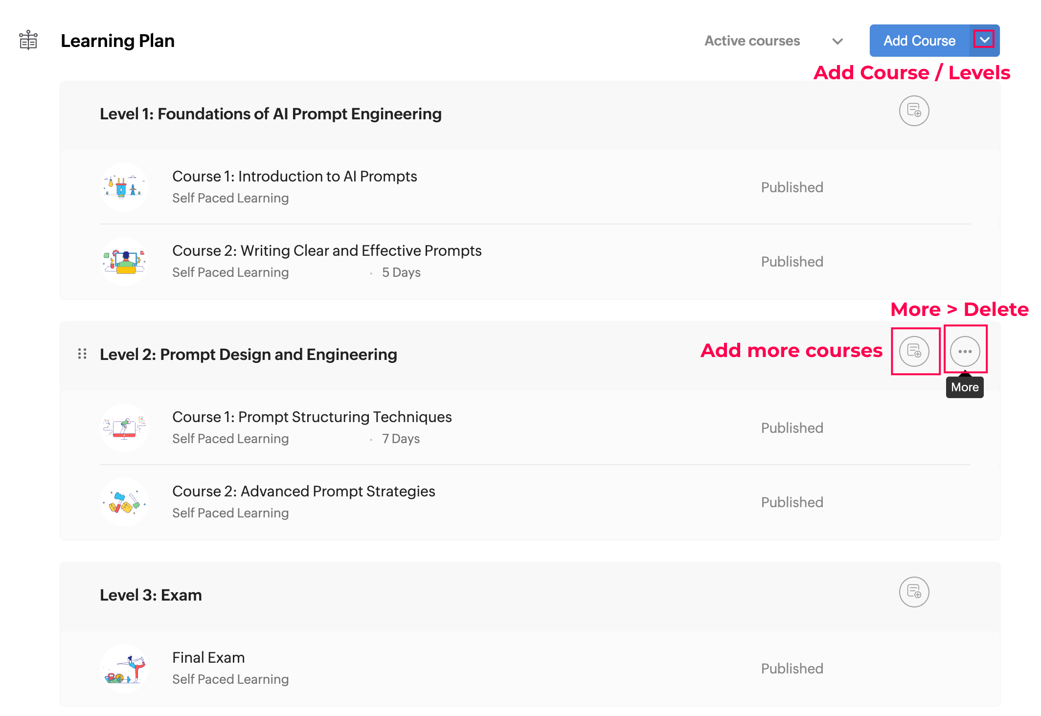Open Course 1: Introduction to AI Prompts
The image size is (1041, 716).
[x=294, y=177]
